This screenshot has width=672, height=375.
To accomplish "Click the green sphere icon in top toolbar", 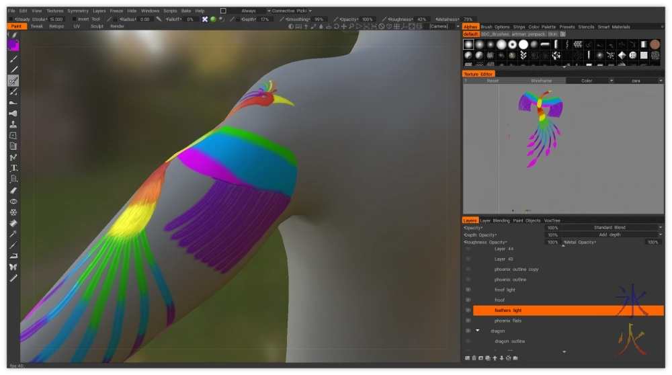I will tap(213, 19).
